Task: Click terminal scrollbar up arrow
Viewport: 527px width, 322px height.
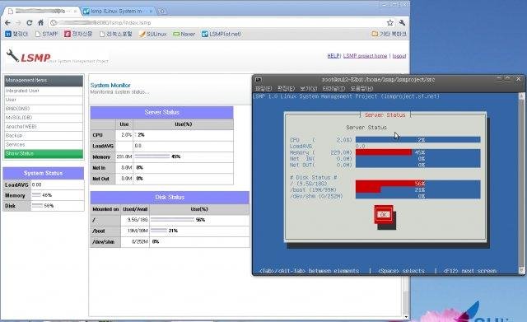Action: 521,96
